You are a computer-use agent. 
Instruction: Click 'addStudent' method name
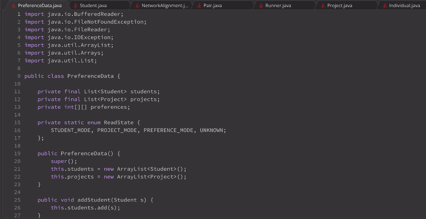[94, 200]
